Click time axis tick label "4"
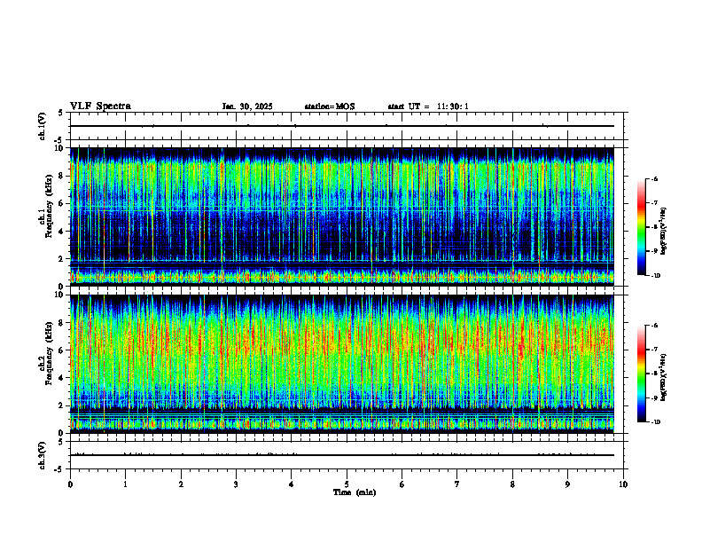Screen dimensions: 702x543 [x=292, y=484]
